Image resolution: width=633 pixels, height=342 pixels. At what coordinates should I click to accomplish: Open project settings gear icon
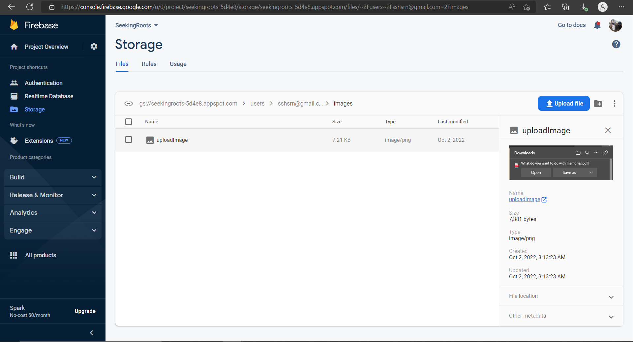click(x=94, y=47)
